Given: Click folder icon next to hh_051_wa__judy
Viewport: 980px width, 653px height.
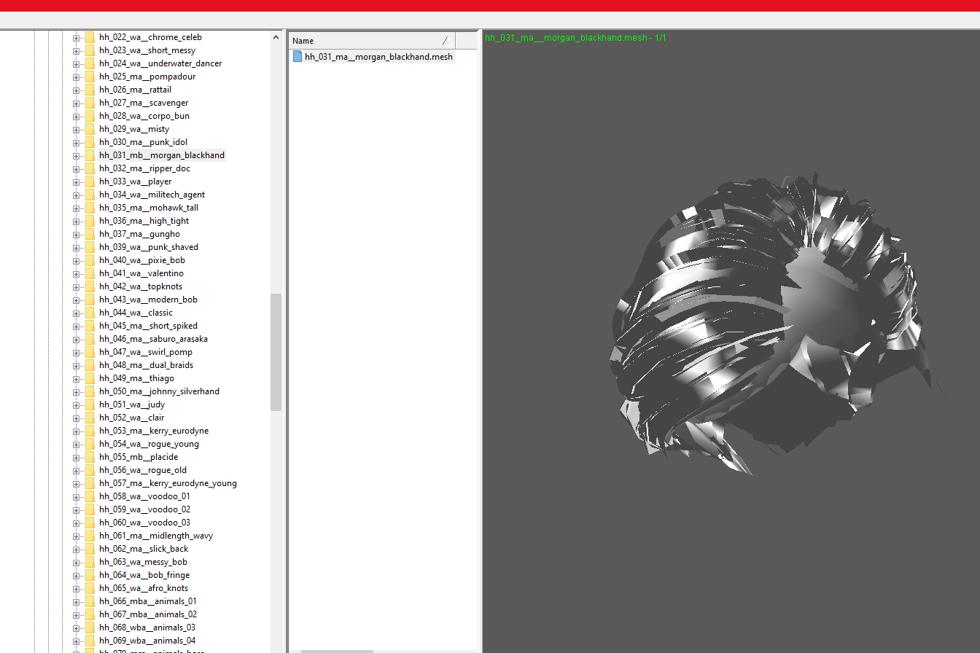Looking at the screenshot, I should click(x=90, y=404).
